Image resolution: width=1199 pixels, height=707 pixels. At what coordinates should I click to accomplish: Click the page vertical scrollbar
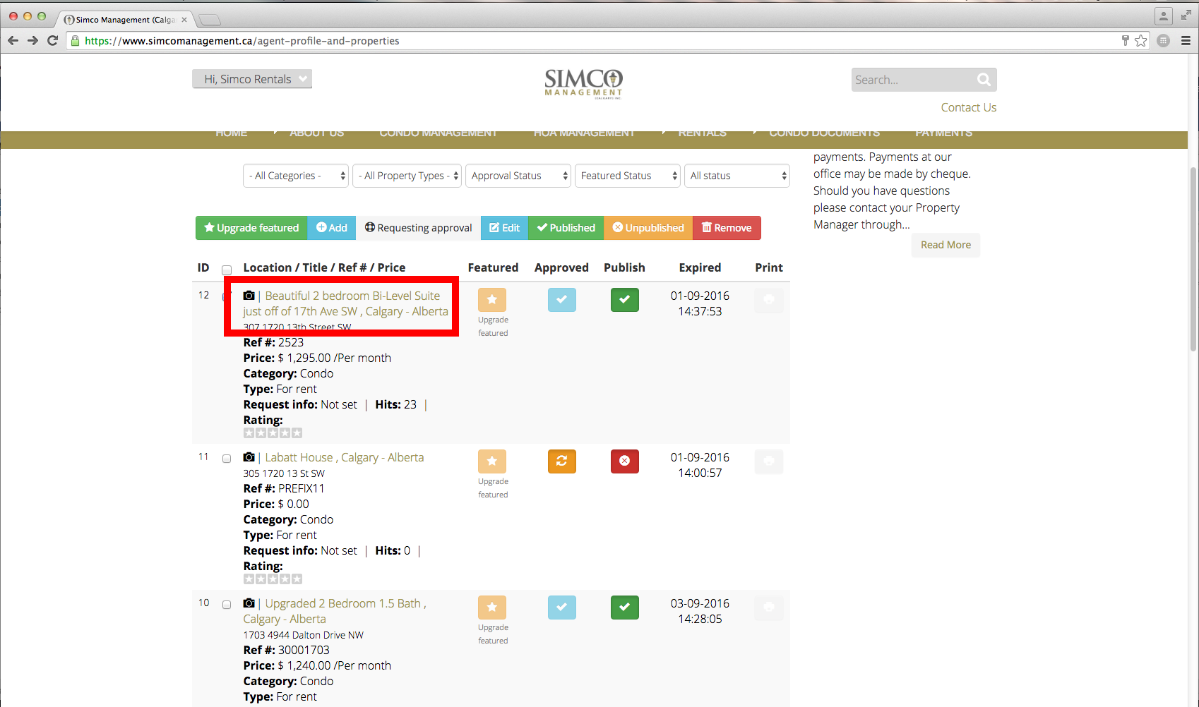point(1193,258)
